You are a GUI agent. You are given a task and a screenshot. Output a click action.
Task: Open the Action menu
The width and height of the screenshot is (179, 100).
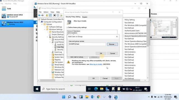pyautogui.click(x=46, y=12)
